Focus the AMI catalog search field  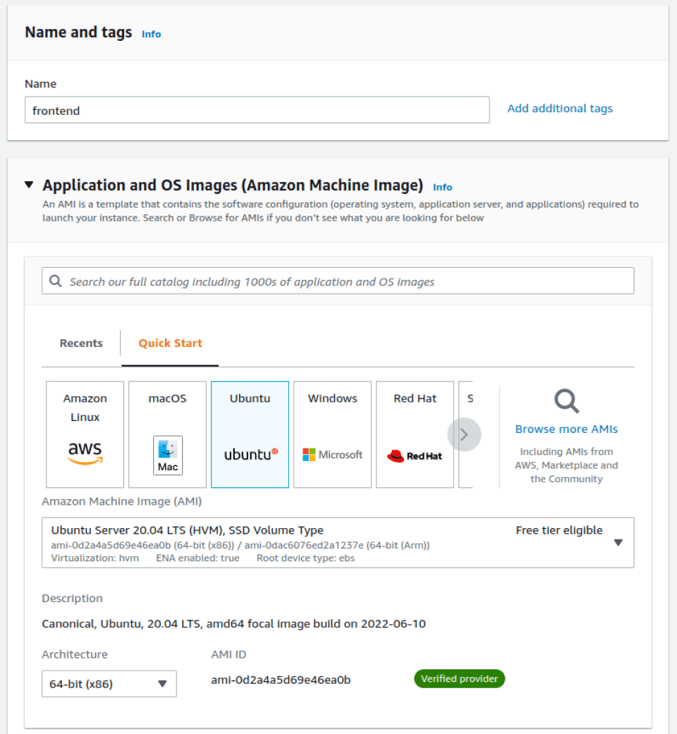click(x=338, y=281)
